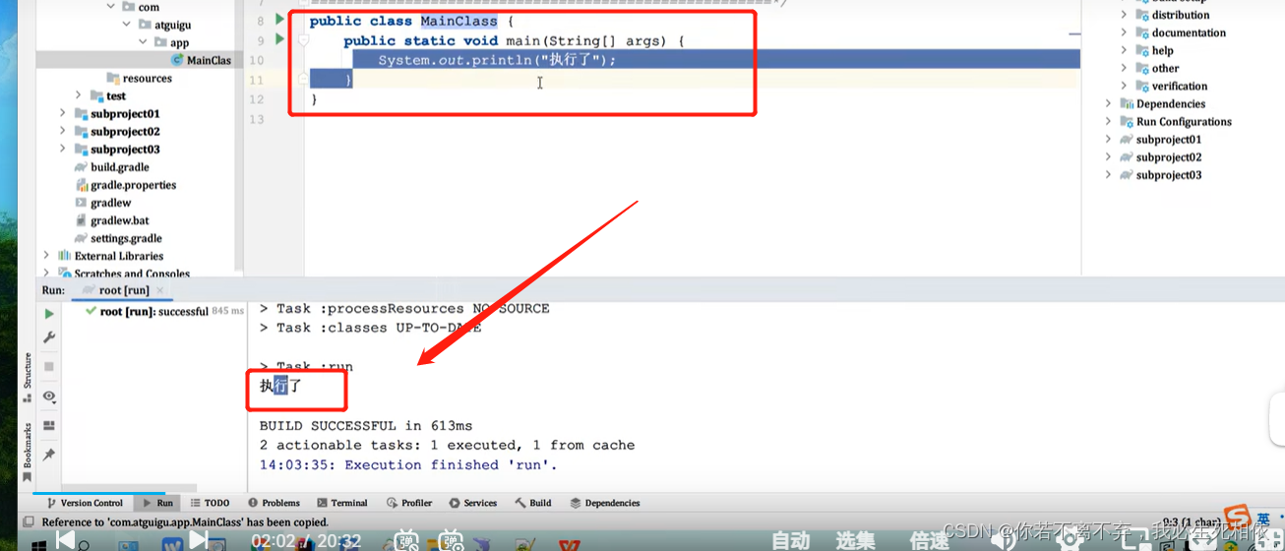Expand External Libraries node
Image resolution: width=1285 pixels, height=551 pixels.
[46, 256]
